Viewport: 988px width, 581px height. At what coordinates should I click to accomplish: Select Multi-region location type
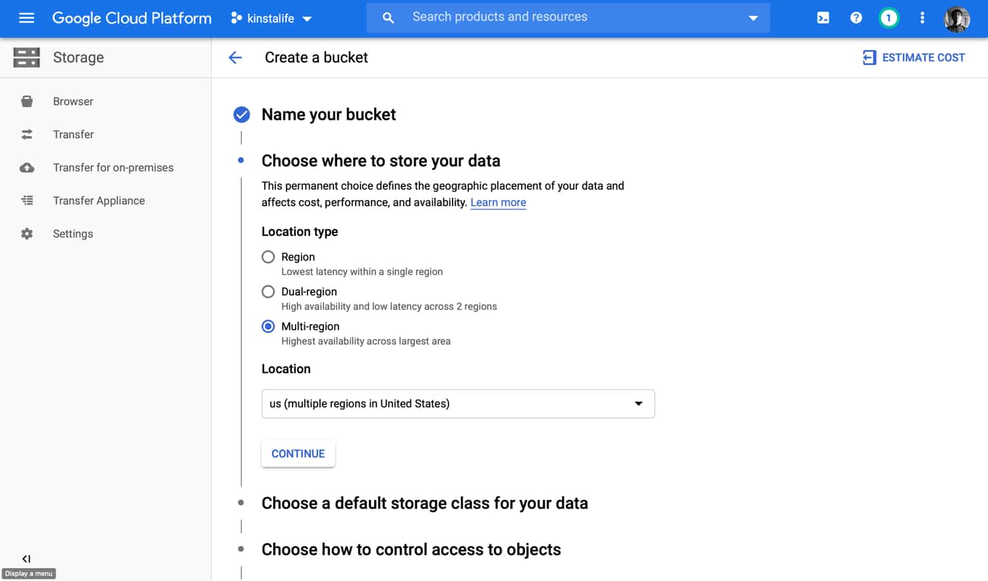click(x=268, y=326)
